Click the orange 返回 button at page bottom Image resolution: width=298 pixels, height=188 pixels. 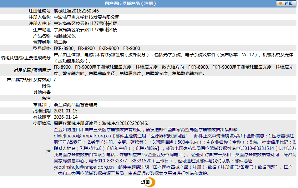coord(148,182)
